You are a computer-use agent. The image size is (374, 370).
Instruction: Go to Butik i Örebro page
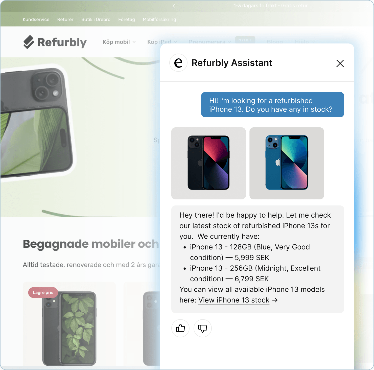pyautogui.click(x=96, y=19)
